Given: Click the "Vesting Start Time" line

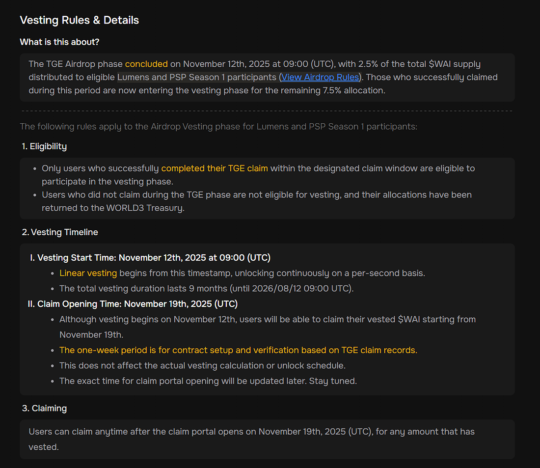Looking at the screenshot, I should 154,258.
